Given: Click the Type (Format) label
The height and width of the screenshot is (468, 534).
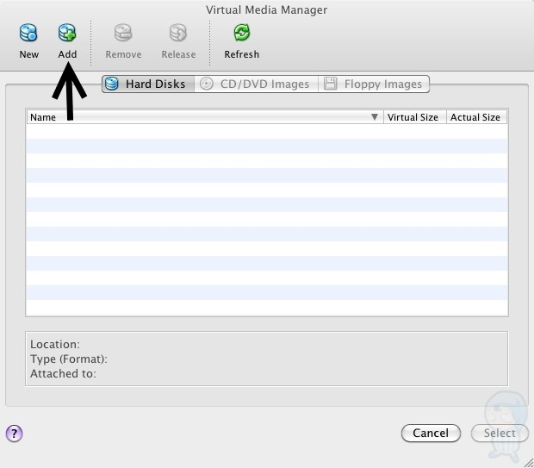Looking at the screenshot, I should [69, 359].
